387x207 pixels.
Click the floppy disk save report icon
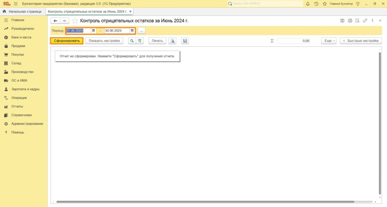pos(185,41)
